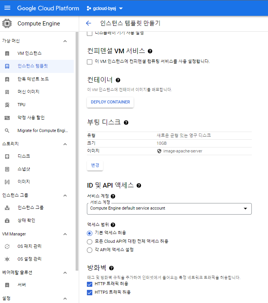Open help for 컨피덴셜 VM 서비스
Image resolution: width=268 pixels, height=303 pixels.
(150, 51)
